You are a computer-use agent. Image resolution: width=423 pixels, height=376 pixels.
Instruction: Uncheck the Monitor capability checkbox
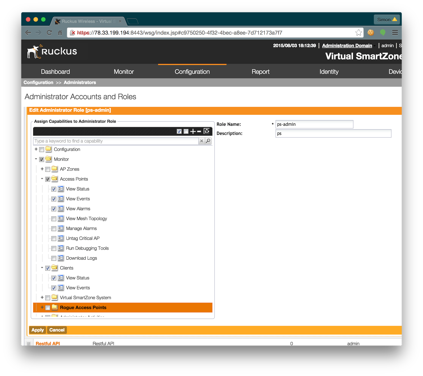[42, 159]
